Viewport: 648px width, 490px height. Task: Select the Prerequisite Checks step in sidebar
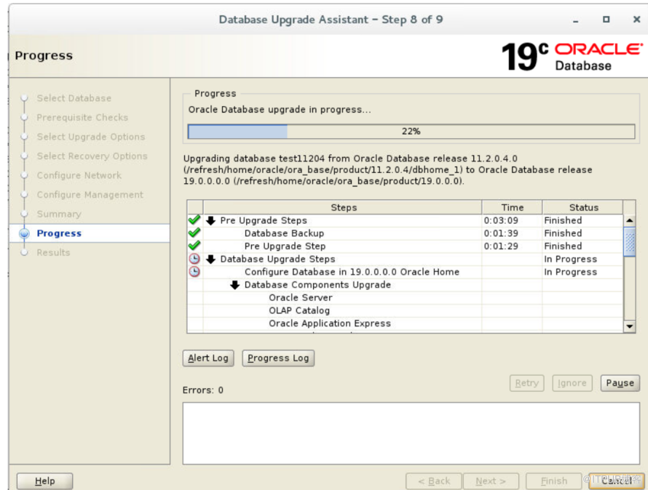tap(82, 117)
